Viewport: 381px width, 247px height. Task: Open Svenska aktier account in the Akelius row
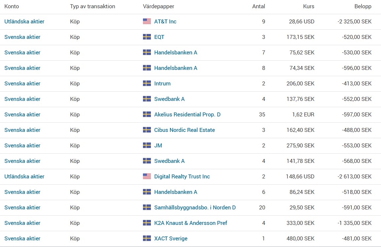pyautogui.click(x=22, y=114)
